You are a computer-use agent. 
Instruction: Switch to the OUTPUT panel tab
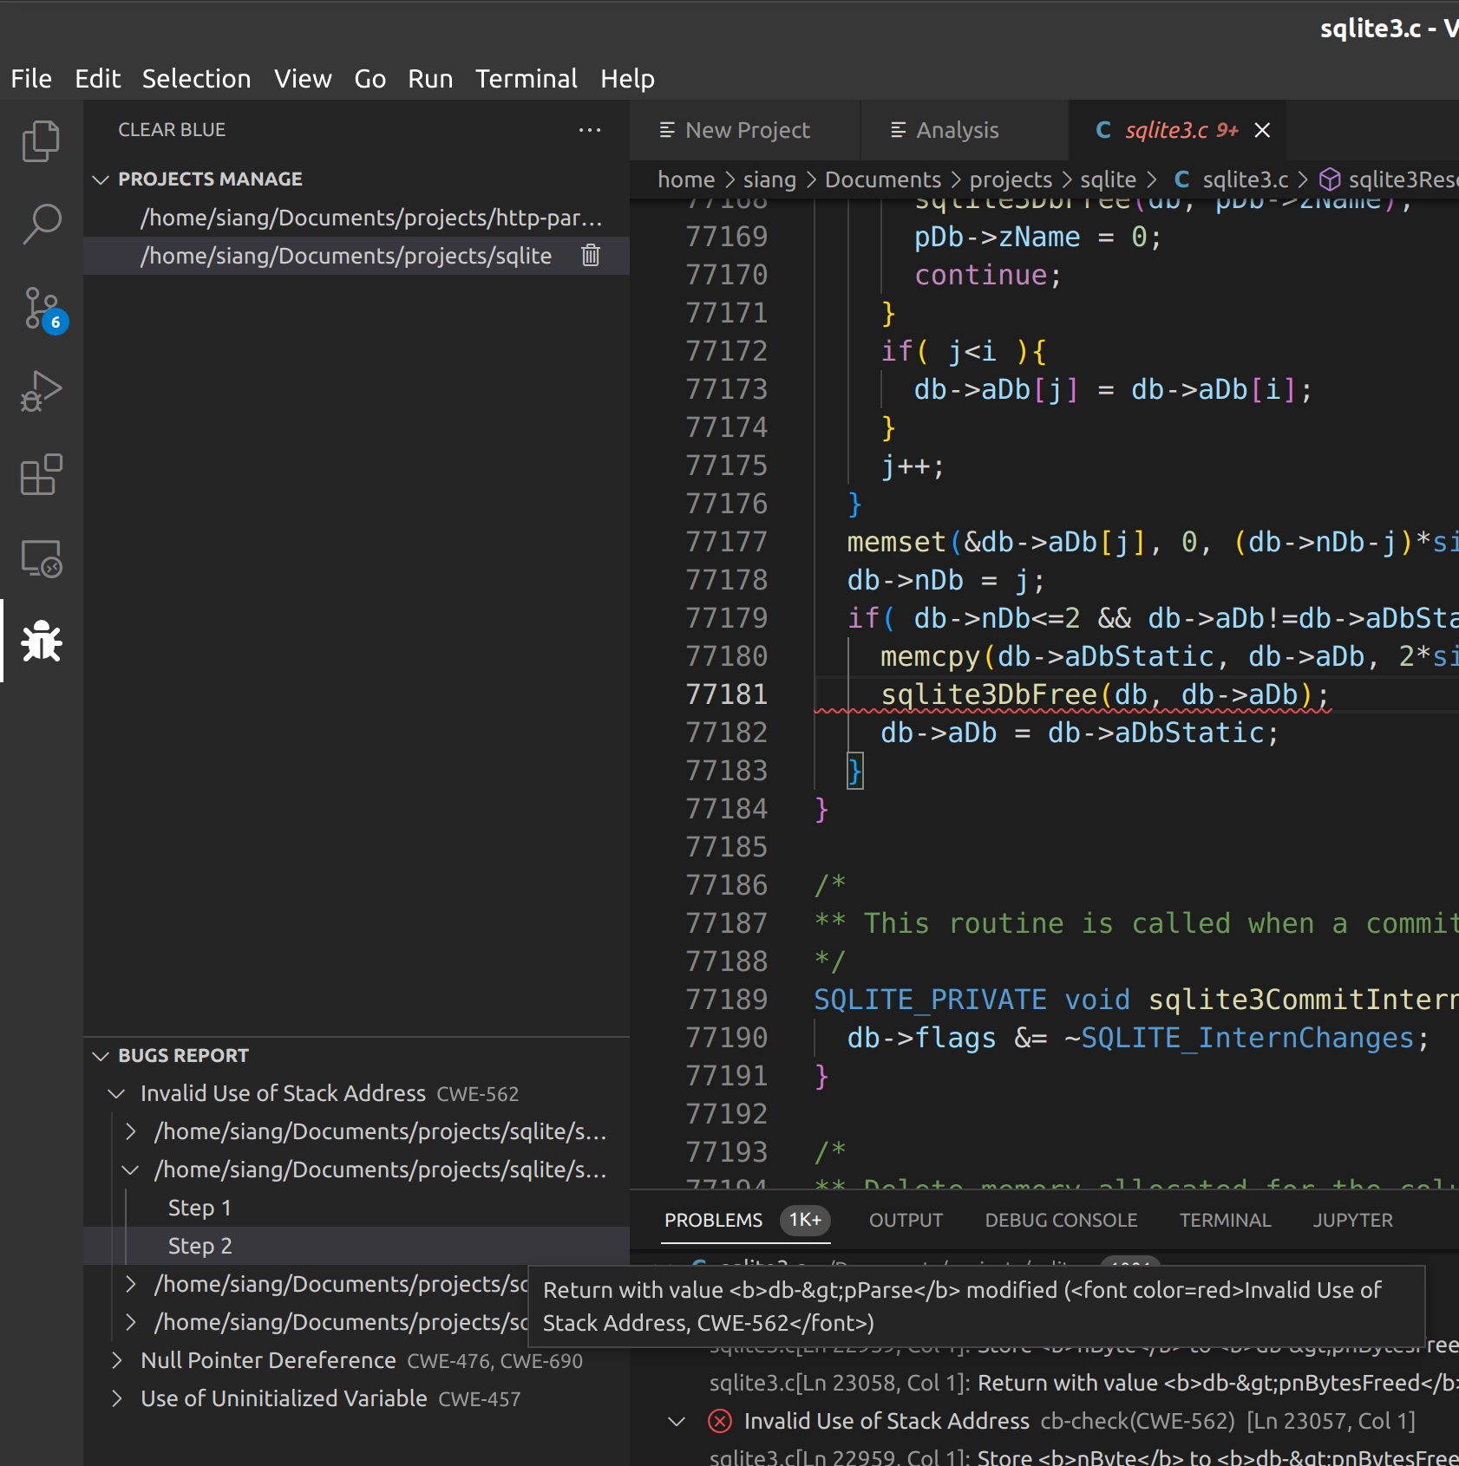(x=906, y=1220)
